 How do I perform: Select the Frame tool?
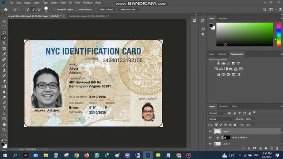click(x=4, y=49)
